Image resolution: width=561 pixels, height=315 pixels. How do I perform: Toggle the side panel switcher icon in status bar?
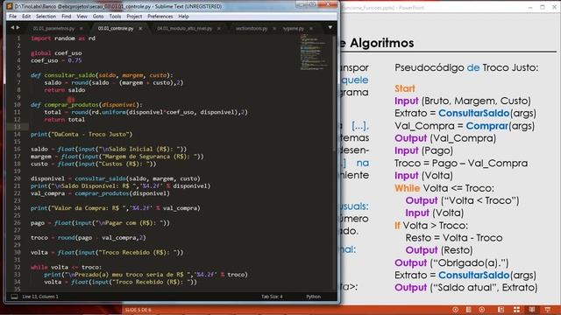click(x=14, y=297)
